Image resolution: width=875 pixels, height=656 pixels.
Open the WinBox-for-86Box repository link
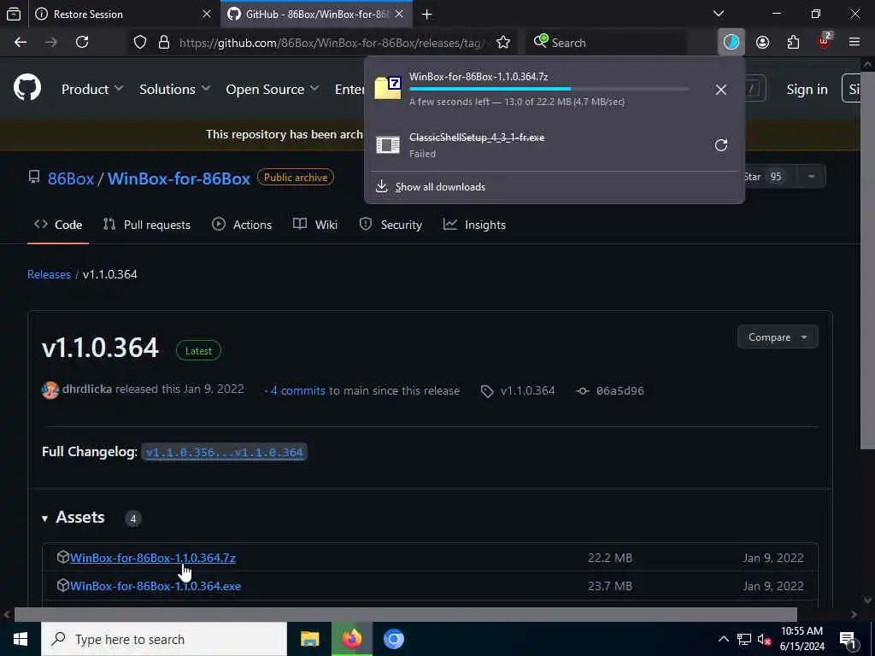point(179,179)
